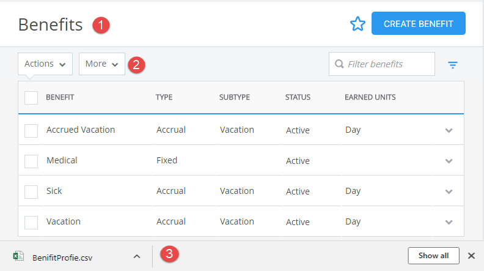Open the Actions dropdown
The width and height of the screenshot is (484, 271).
pos(45,64)
